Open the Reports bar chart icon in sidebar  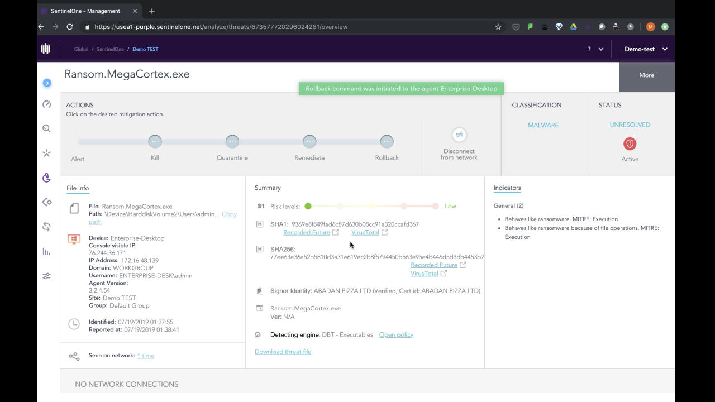click(x=47, y=252)
